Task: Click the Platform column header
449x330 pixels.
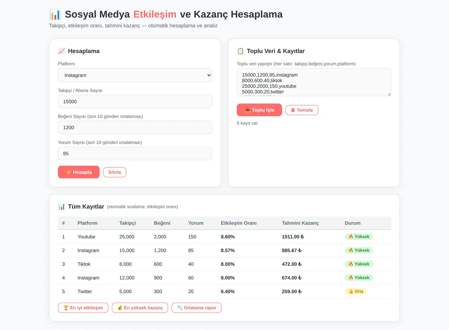Action: [x=87, y=223]
